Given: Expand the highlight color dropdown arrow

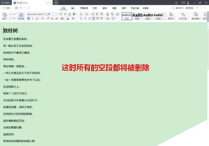Looking at the screenshot, I should (x=64, y=19).
